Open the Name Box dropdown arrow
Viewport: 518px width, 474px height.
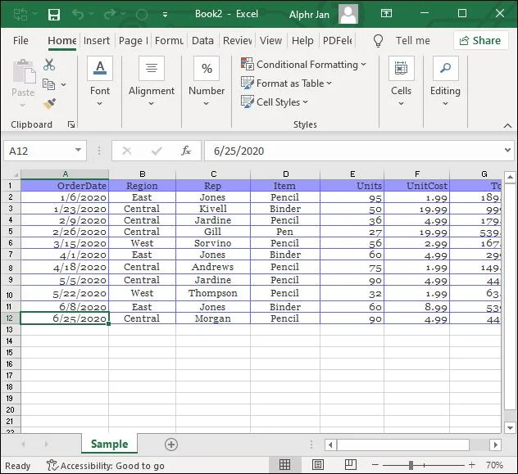[79, 150]
